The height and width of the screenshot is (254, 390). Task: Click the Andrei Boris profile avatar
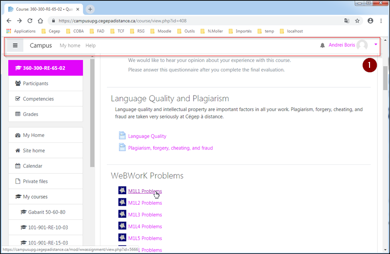pyautogui.click(x=362, y=45)
